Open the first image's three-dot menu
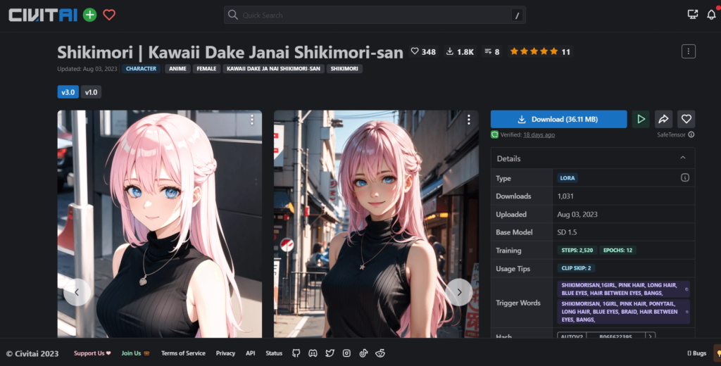The width and height of the screenshot is (721, 366). (x=252, y=120)
